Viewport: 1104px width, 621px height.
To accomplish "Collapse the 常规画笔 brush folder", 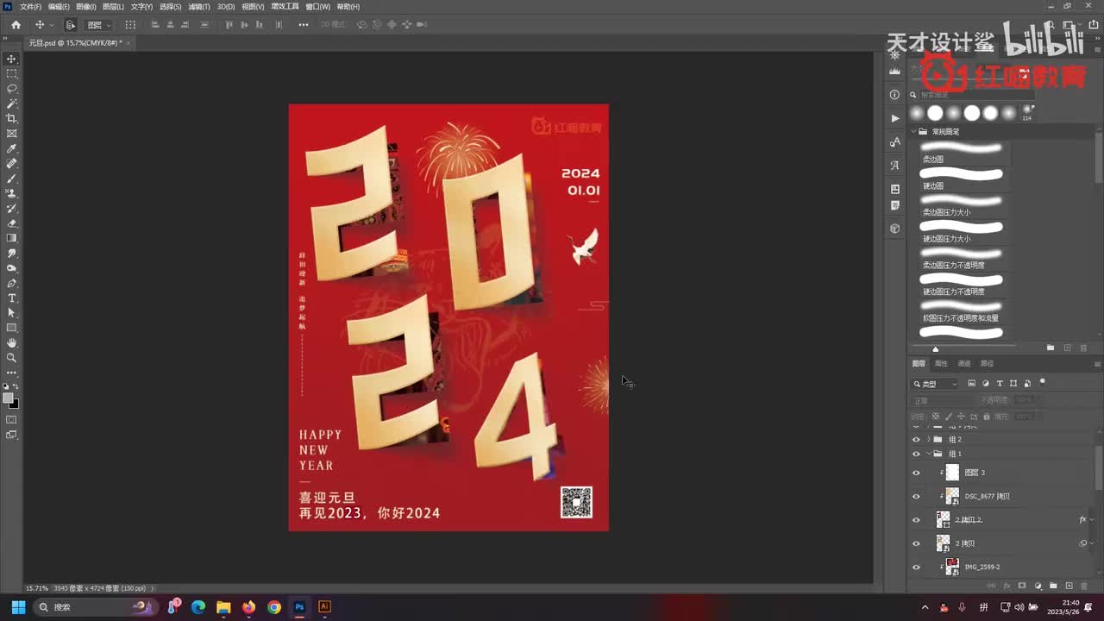I will [913, 132].
